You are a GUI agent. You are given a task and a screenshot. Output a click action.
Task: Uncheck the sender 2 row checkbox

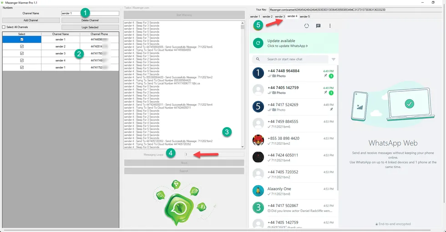coord(22,46)
